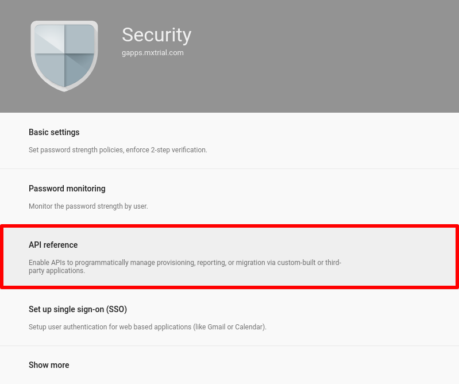Open Basic settings section

(x=54, y=132)
